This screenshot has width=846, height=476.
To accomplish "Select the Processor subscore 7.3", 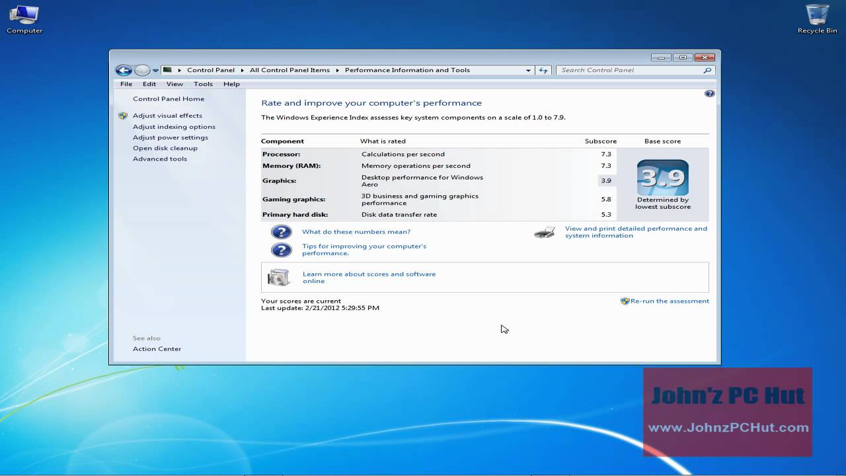I will click(606, 154).
